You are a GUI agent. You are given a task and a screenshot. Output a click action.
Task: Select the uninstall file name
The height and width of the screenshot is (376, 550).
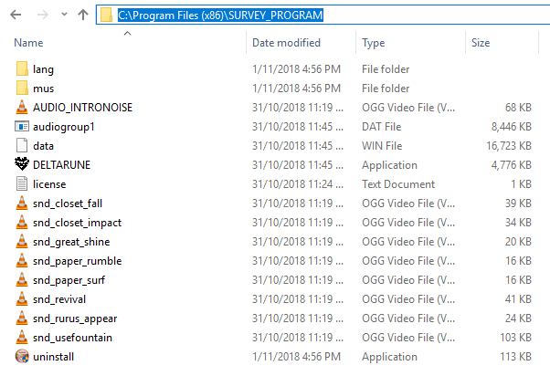[53, 357]
